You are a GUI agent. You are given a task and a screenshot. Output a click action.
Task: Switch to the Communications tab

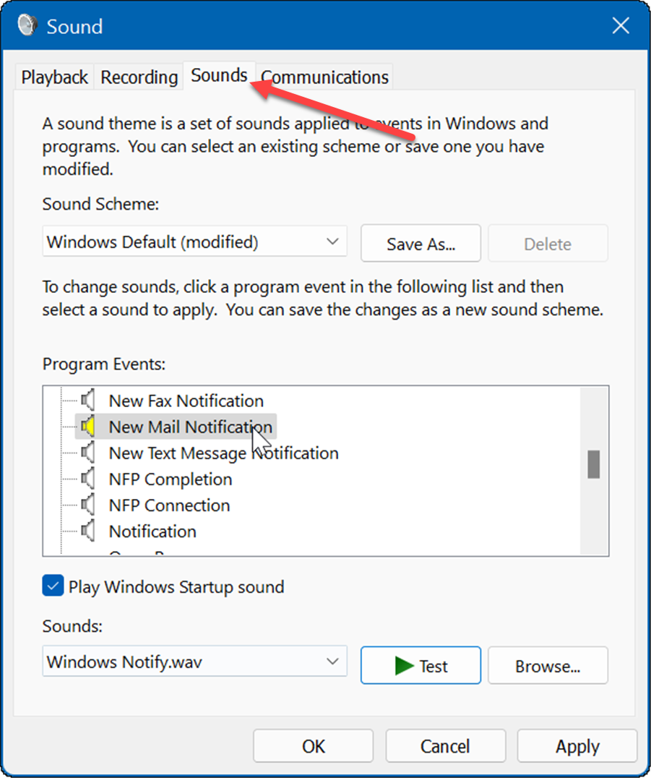324,77
